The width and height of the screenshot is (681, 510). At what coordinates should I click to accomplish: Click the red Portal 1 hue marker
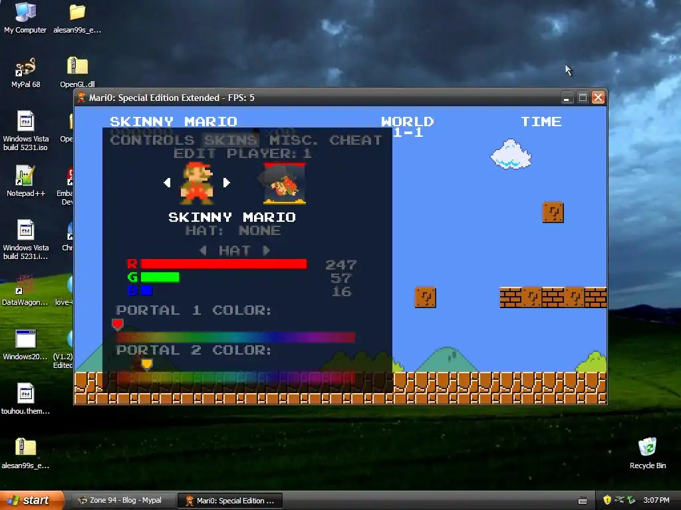pos(118,324)
